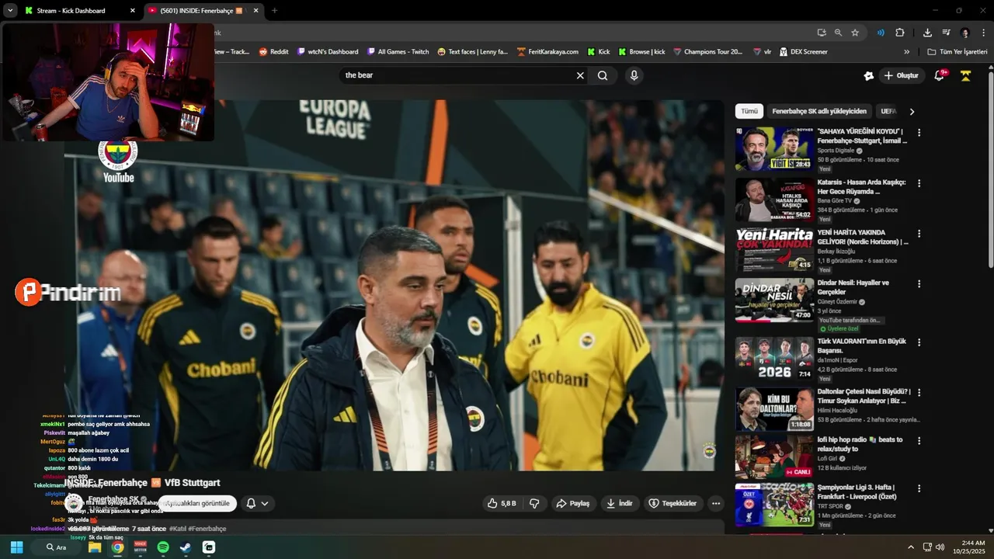Expand the hidden bookmarks chevron
The height and width of the screenshot is (559, 994).
(x=906, y=52)
